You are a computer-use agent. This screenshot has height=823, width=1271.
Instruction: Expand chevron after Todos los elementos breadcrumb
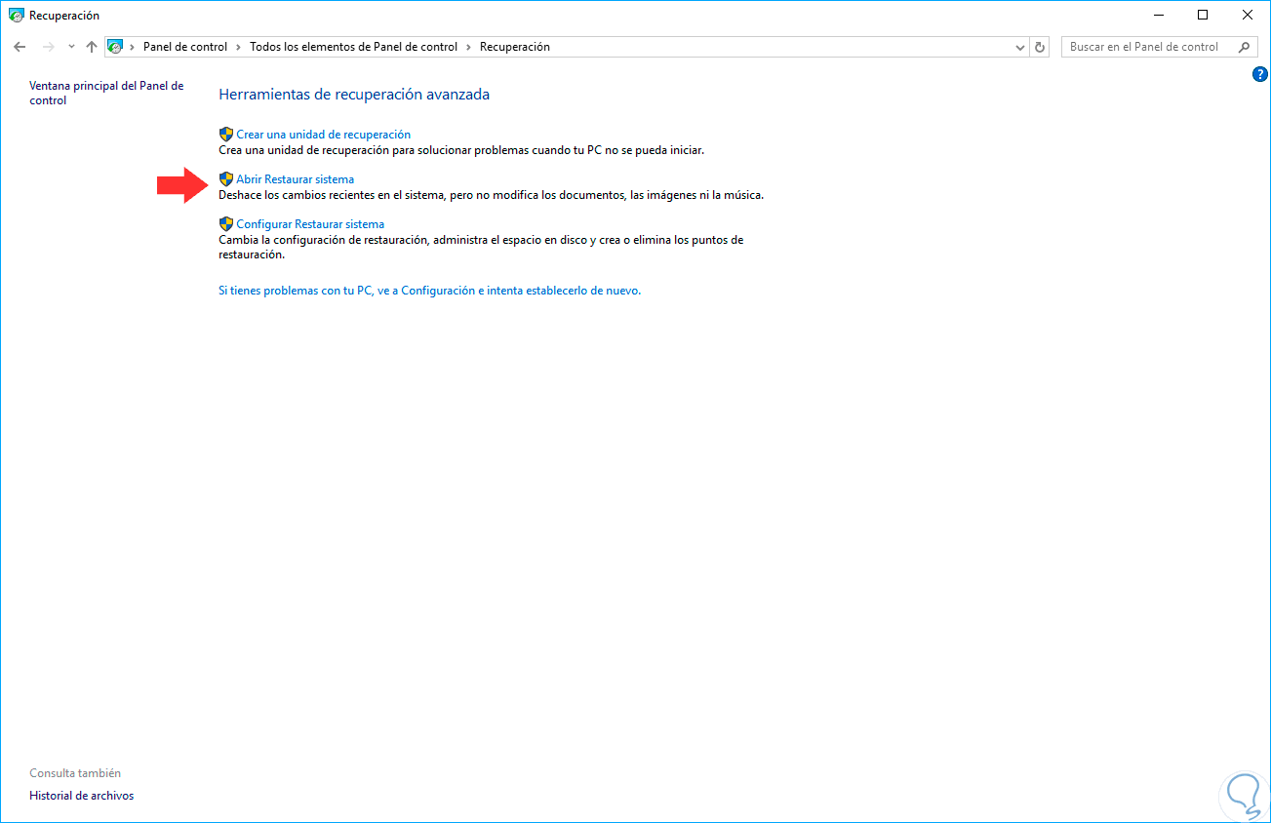coord(469,47)
